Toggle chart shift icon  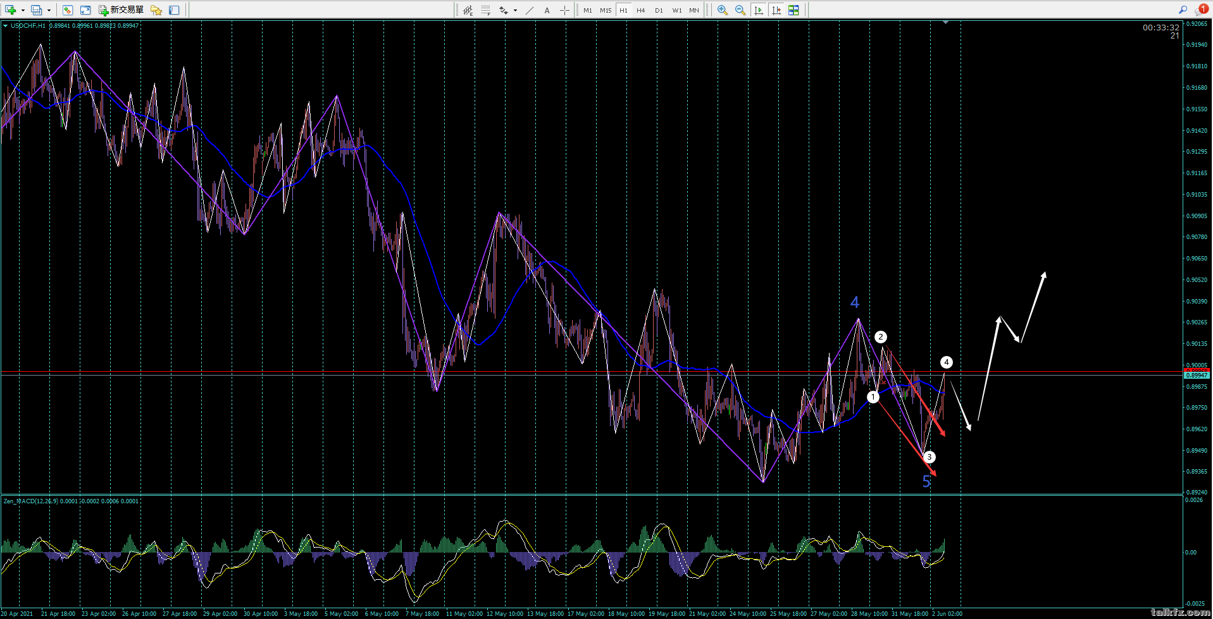click(776, 10)
